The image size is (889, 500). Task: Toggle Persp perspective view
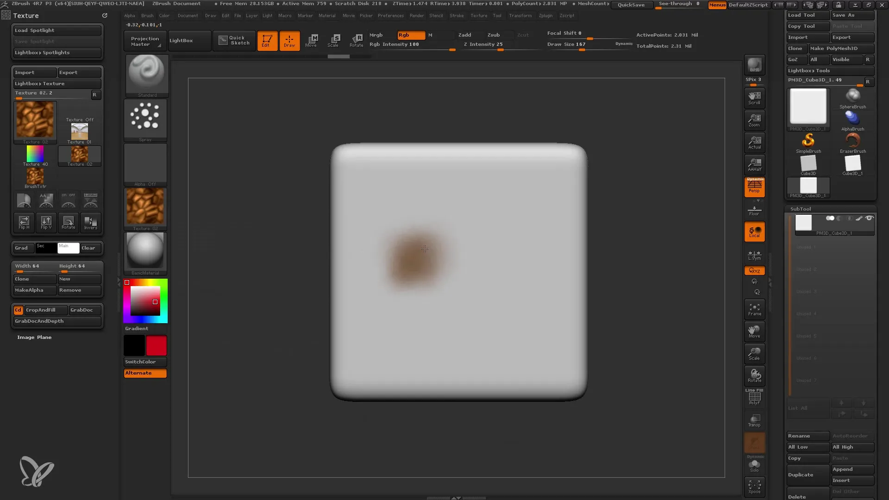pos(754,187)
